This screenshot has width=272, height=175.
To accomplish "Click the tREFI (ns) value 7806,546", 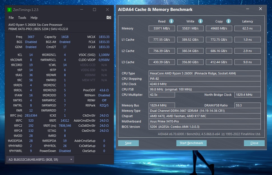I will pos(65,126).
